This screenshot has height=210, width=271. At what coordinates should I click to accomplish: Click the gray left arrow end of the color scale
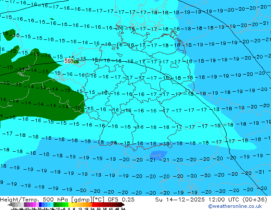pos(9,204)
